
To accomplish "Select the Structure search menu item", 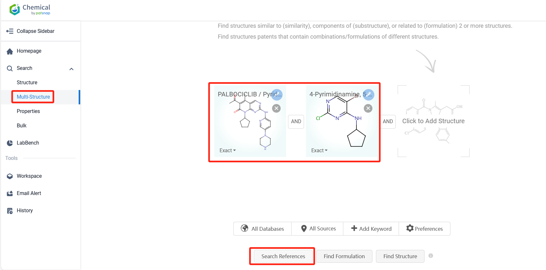I will click(27, 83).
